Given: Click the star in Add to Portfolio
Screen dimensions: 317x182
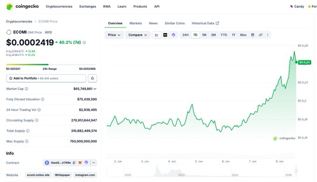Looking at the screenshot, I should (x=11, y=78).
